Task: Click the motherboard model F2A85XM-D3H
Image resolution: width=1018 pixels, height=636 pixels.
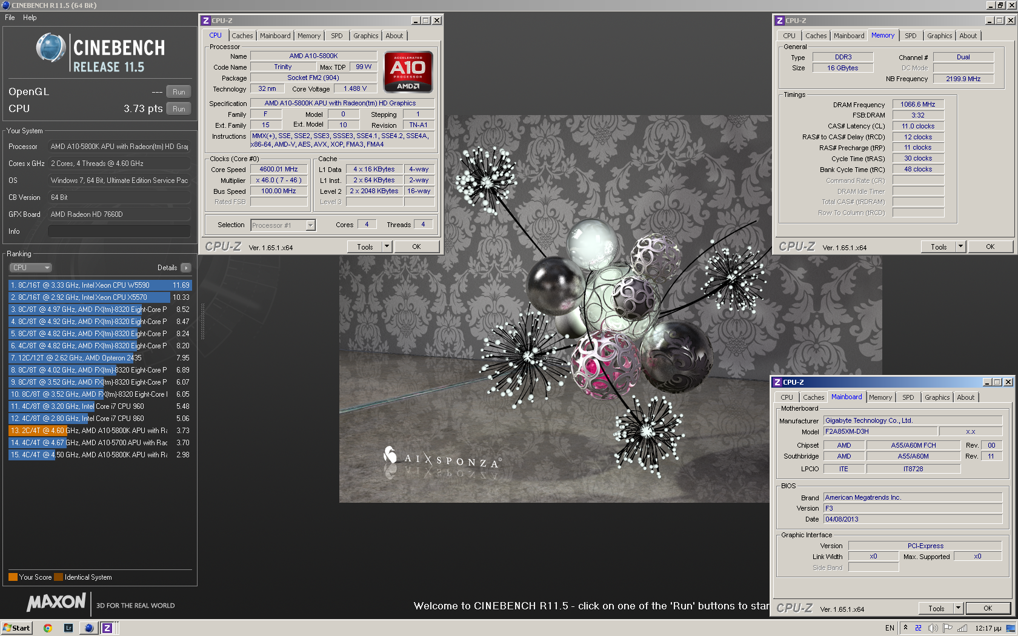Action: pyautogui.click(x=880, y=431)
